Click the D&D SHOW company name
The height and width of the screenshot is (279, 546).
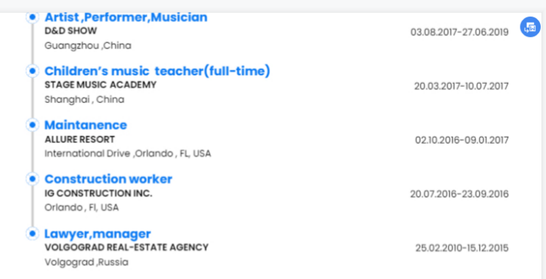[70, 31]
